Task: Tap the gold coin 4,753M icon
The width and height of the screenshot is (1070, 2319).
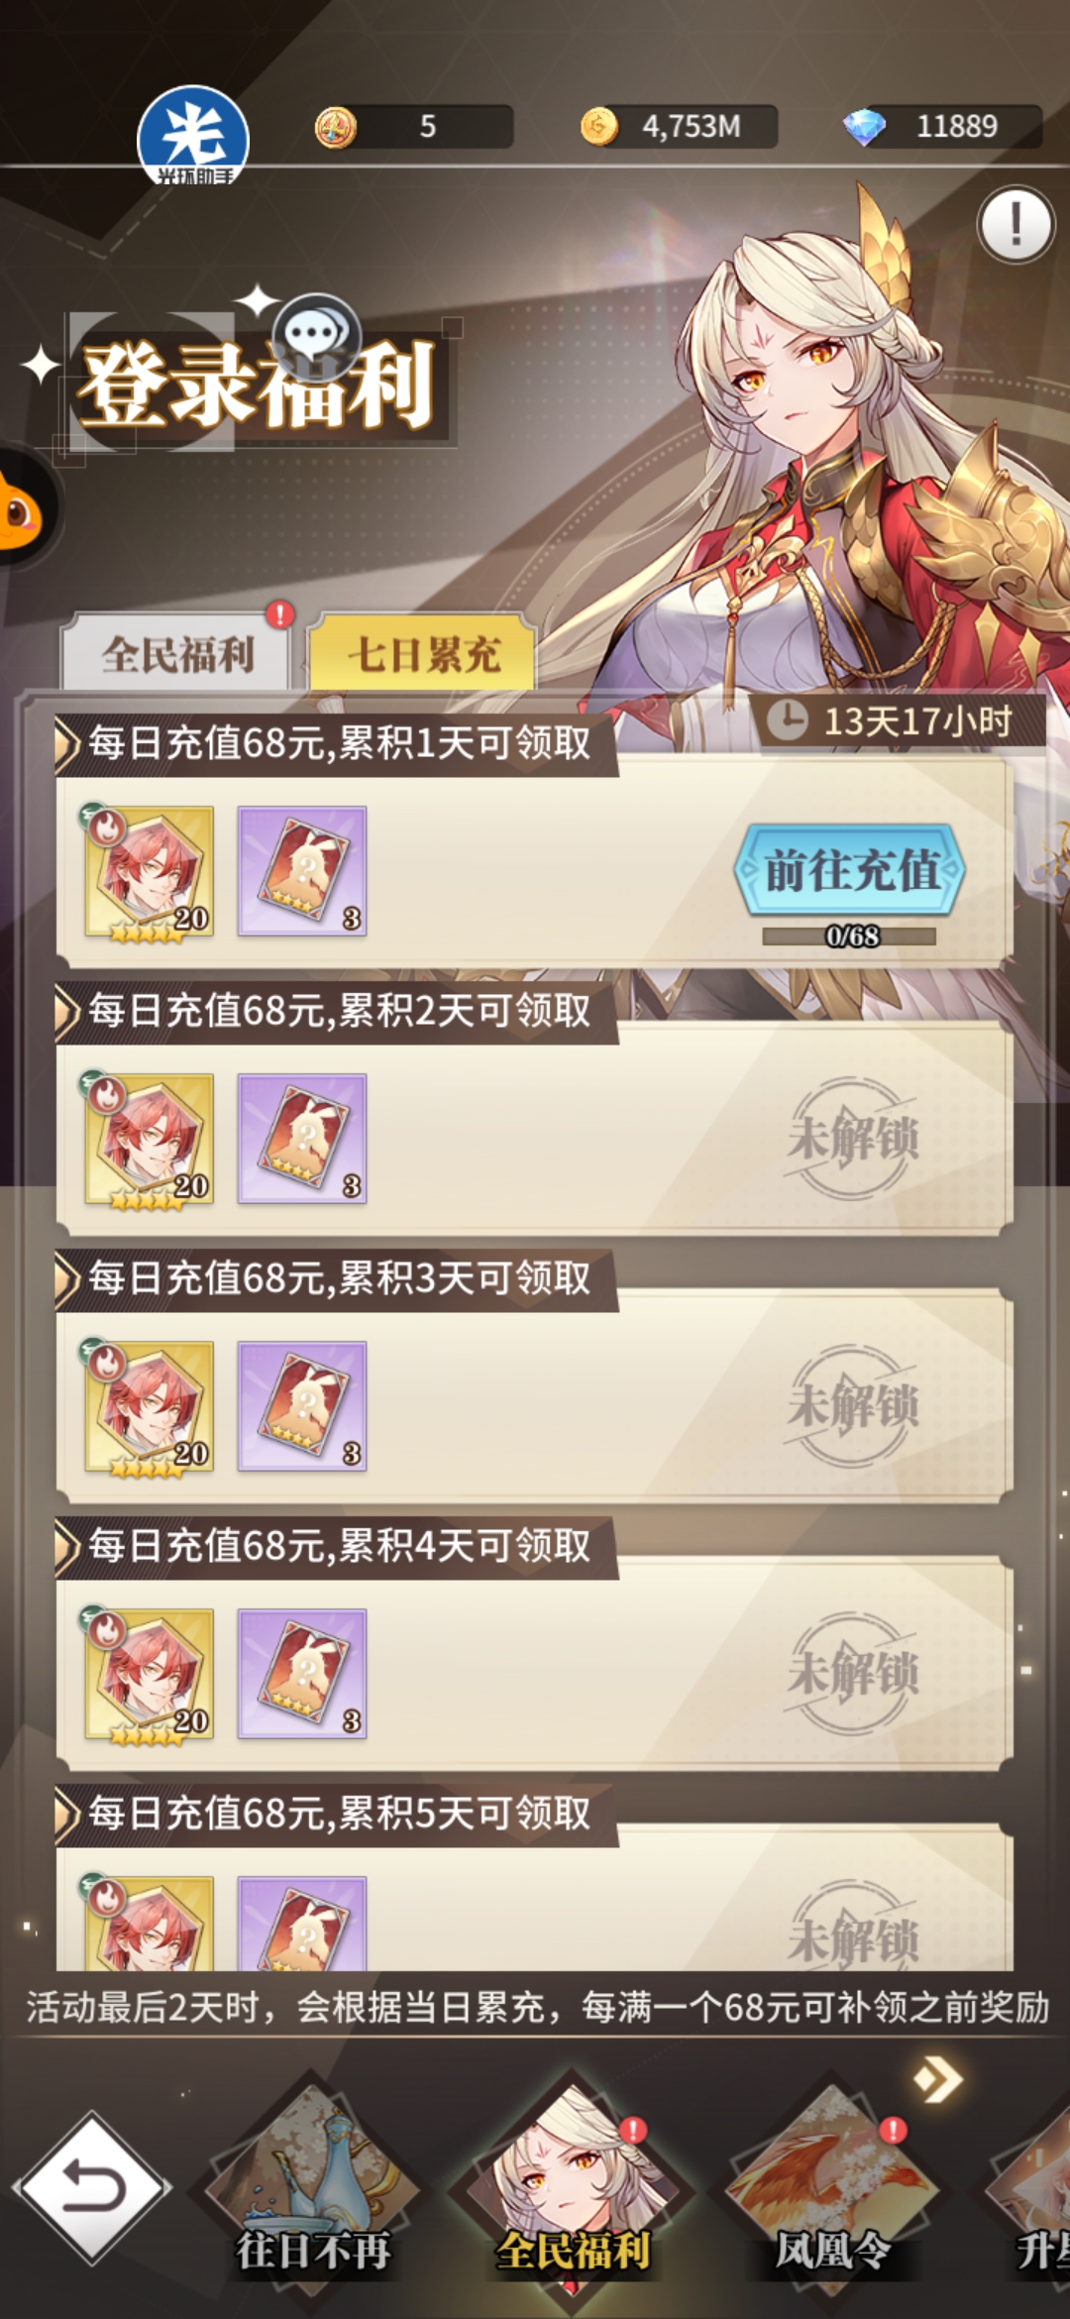Action: click(599, 127)
